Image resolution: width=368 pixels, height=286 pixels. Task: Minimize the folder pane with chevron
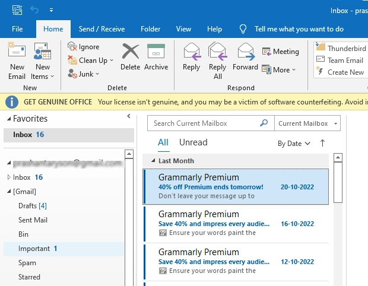[x=129, y=116]
